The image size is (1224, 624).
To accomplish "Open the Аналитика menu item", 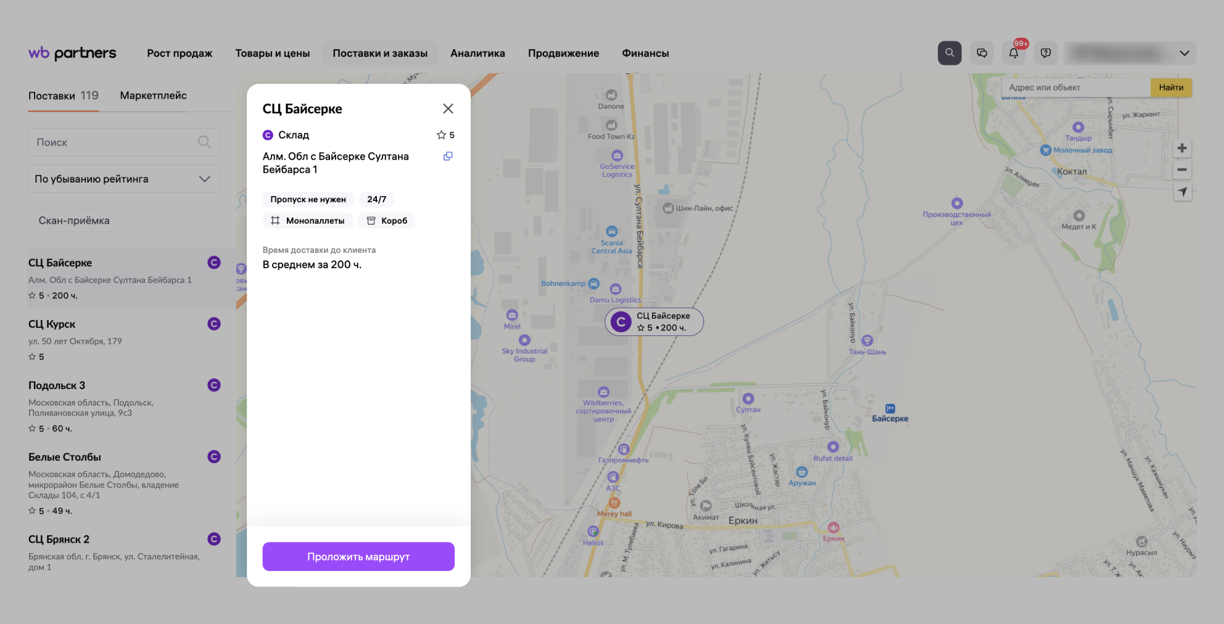I will click(478, 53).
